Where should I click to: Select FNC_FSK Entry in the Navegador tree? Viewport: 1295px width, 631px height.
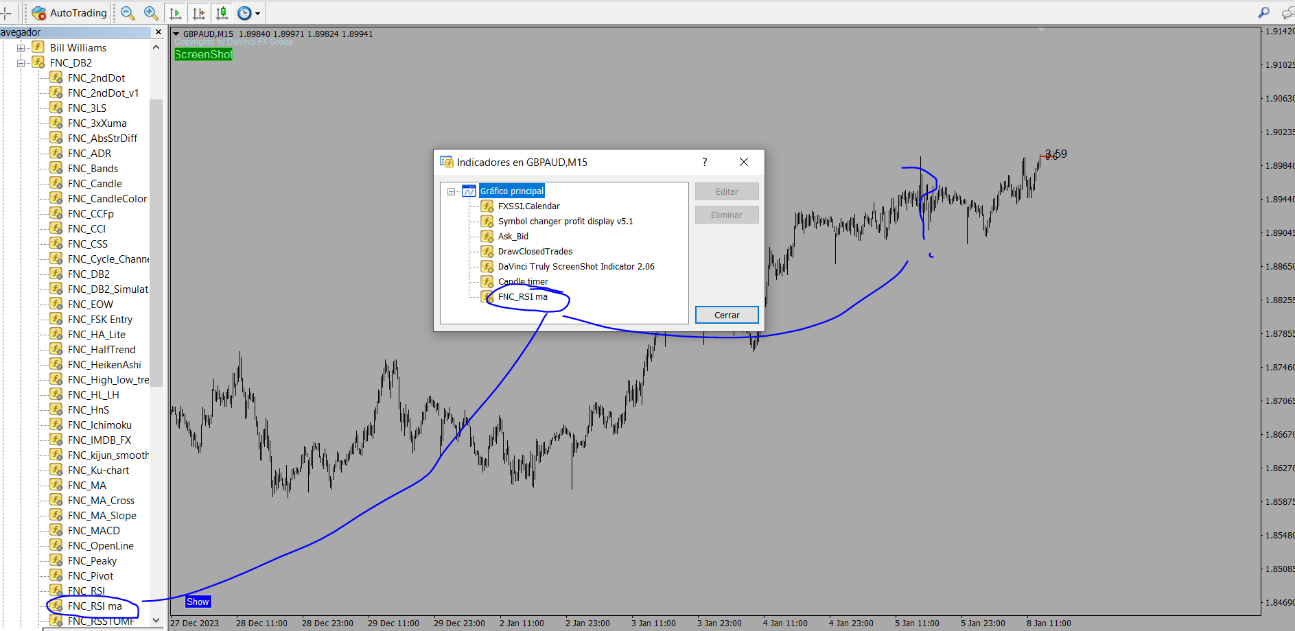[x=100, y=320]
